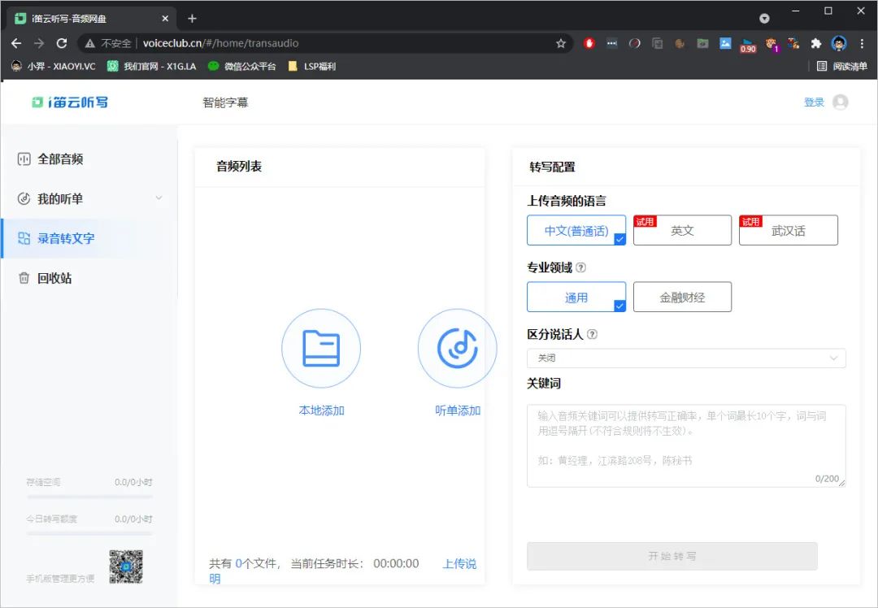The width and height of the screenshot is (878, 608).
Task: Choose 金融财经 professional domain
Action: coord(682,297)
